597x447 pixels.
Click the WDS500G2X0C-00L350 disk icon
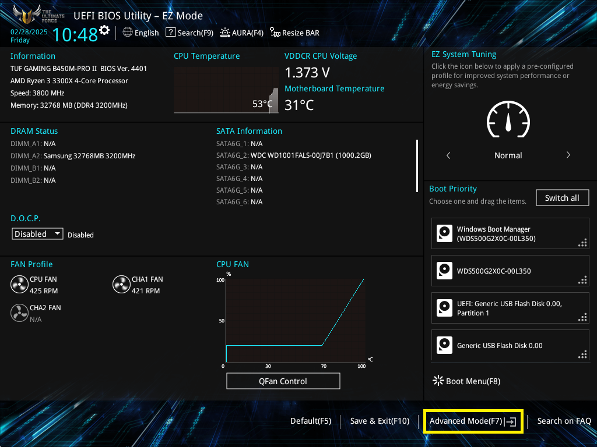(x=444, y=271)
